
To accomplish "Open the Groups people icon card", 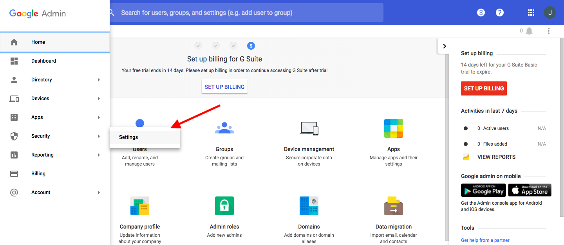I will point(224,128).
